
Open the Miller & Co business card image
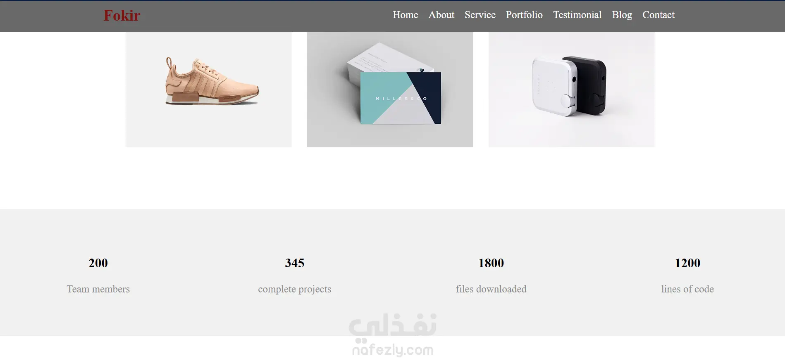[390, 89]
